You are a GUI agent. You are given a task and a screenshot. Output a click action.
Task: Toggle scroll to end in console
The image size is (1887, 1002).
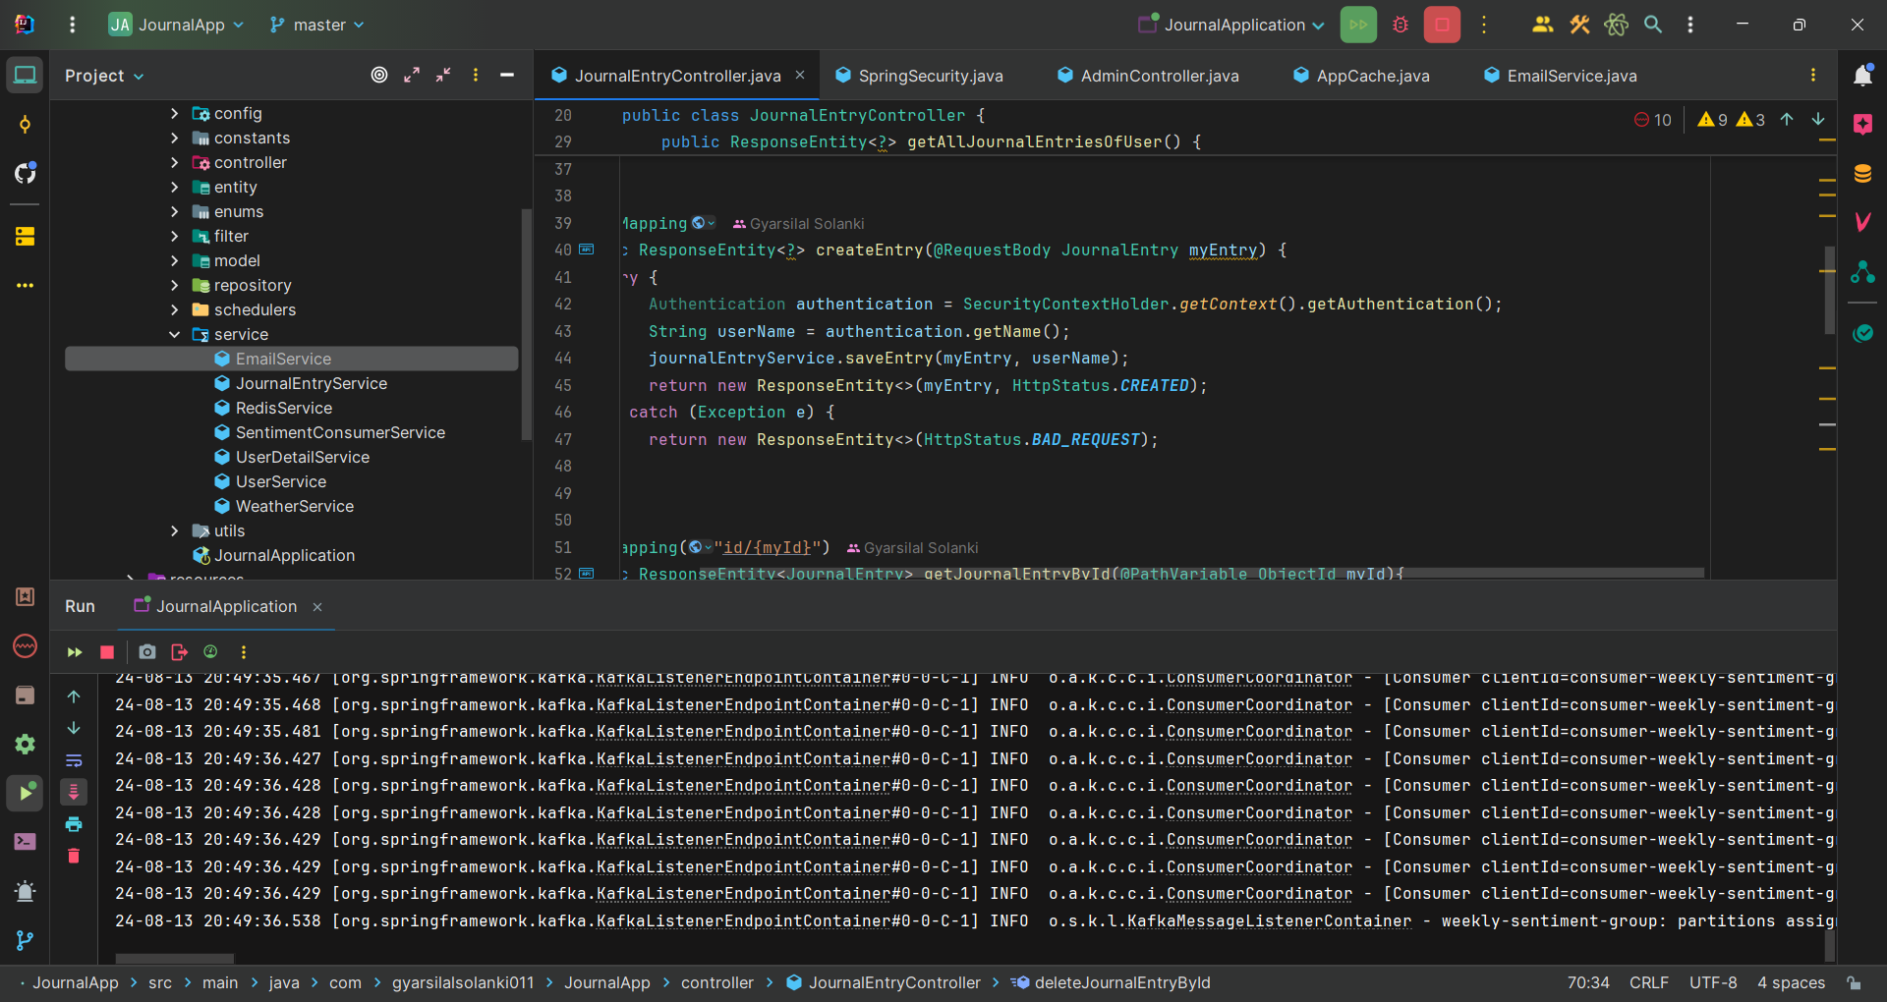(x=74, y=792)
